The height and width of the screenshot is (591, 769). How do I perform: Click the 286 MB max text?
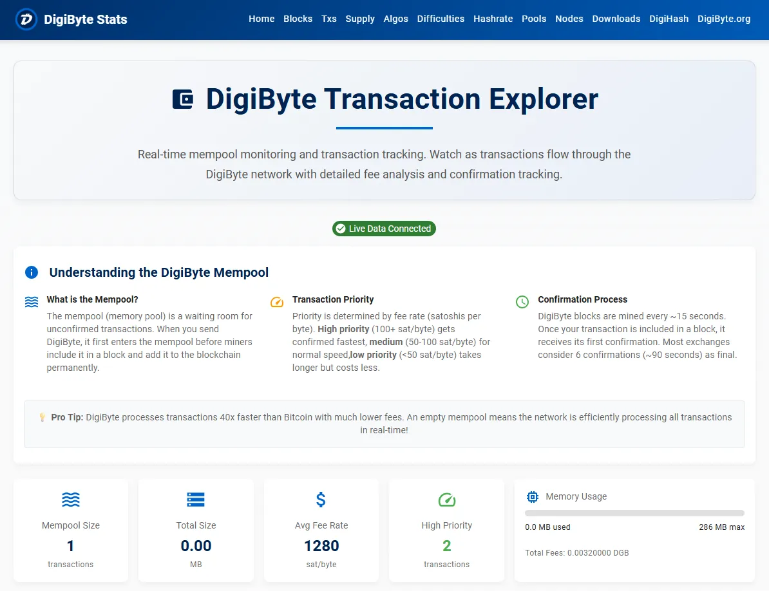[721, 527]
